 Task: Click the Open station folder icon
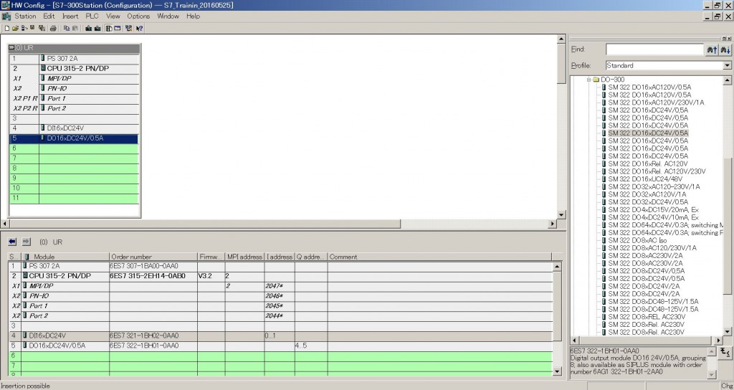click(x=16, y=28)
